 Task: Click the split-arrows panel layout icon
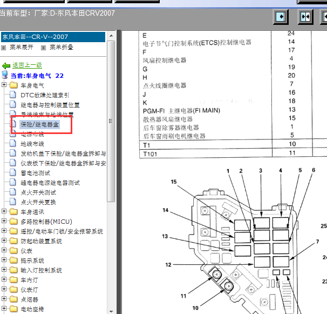click(305, 17)
